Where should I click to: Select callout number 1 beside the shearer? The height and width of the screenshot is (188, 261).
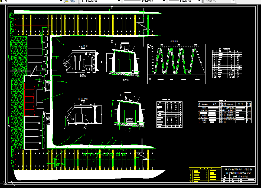click(66, 92)
